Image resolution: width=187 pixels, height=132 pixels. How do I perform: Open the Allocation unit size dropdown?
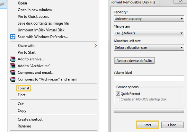[149, 47]
